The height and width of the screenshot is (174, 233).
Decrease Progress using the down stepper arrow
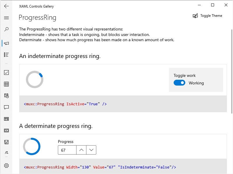click(91, 150)
